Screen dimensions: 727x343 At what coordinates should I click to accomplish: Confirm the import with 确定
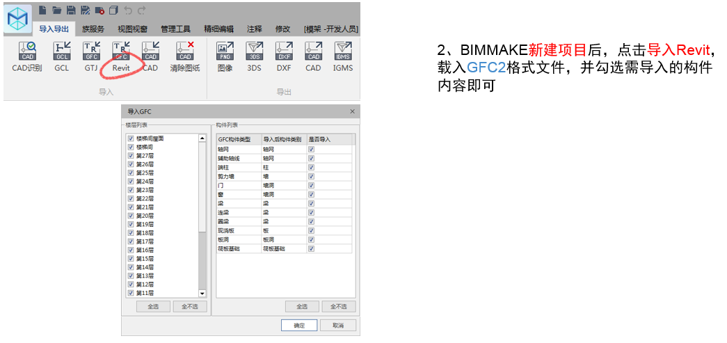point(299,326)
